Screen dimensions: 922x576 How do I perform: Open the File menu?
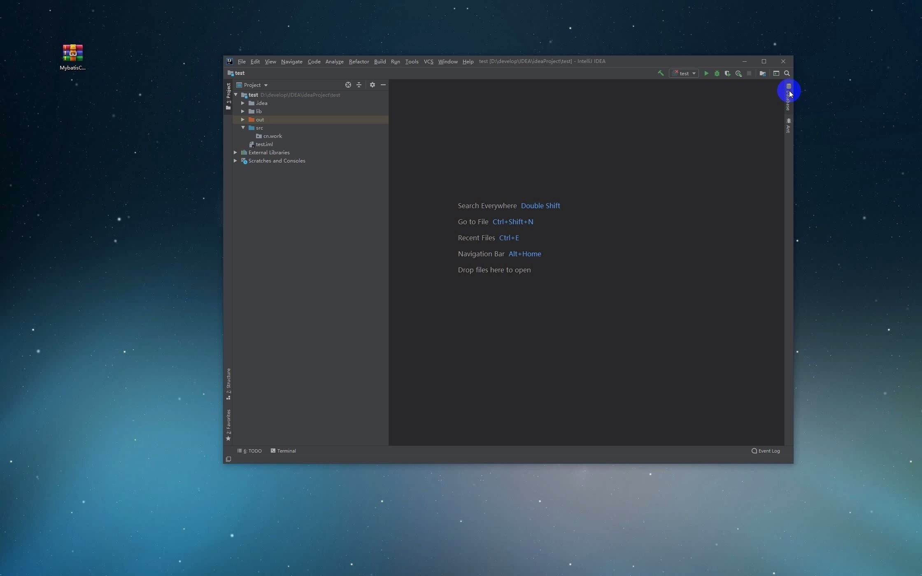click(242, 61)
